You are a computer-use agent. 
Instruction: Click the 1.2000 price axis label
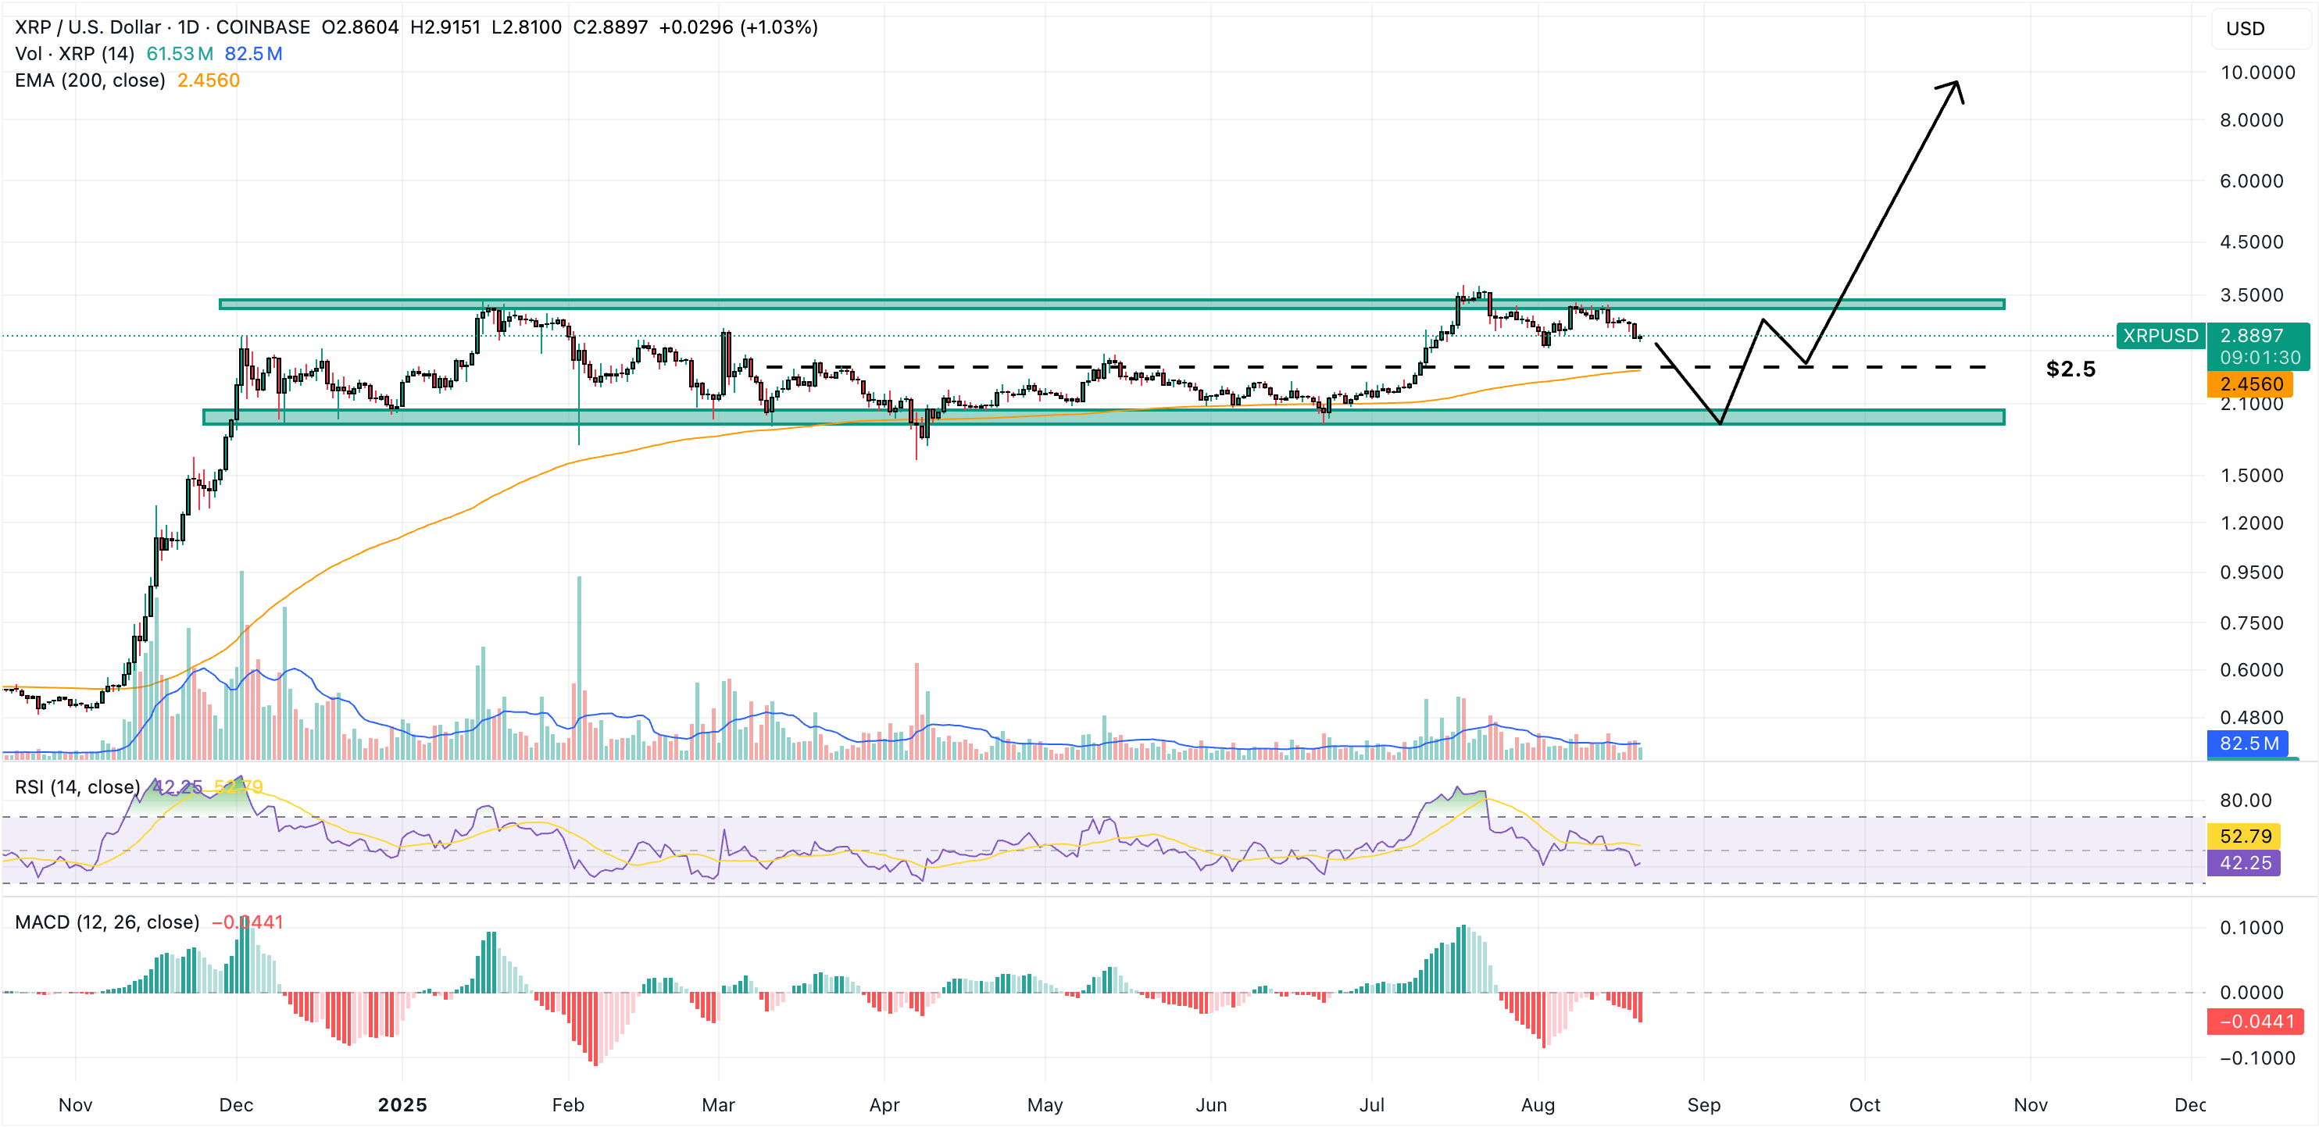click(x=2252, y=523)
